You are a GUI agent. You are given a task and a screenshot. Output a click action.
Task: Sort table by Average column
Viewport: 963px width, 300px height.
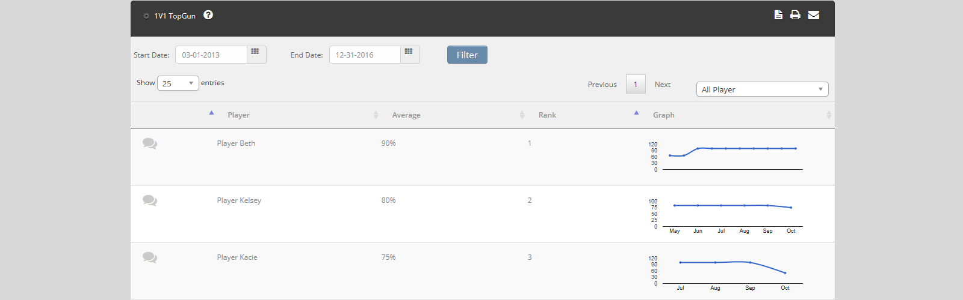pos(406,115)
